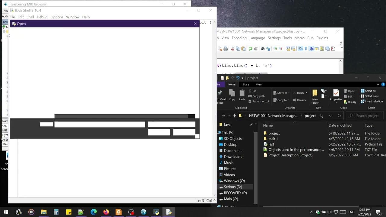This screenshot has width=386, height=217.
Task: Click the Print icon in Notepad++ toolbar
Action: point(226,49)
